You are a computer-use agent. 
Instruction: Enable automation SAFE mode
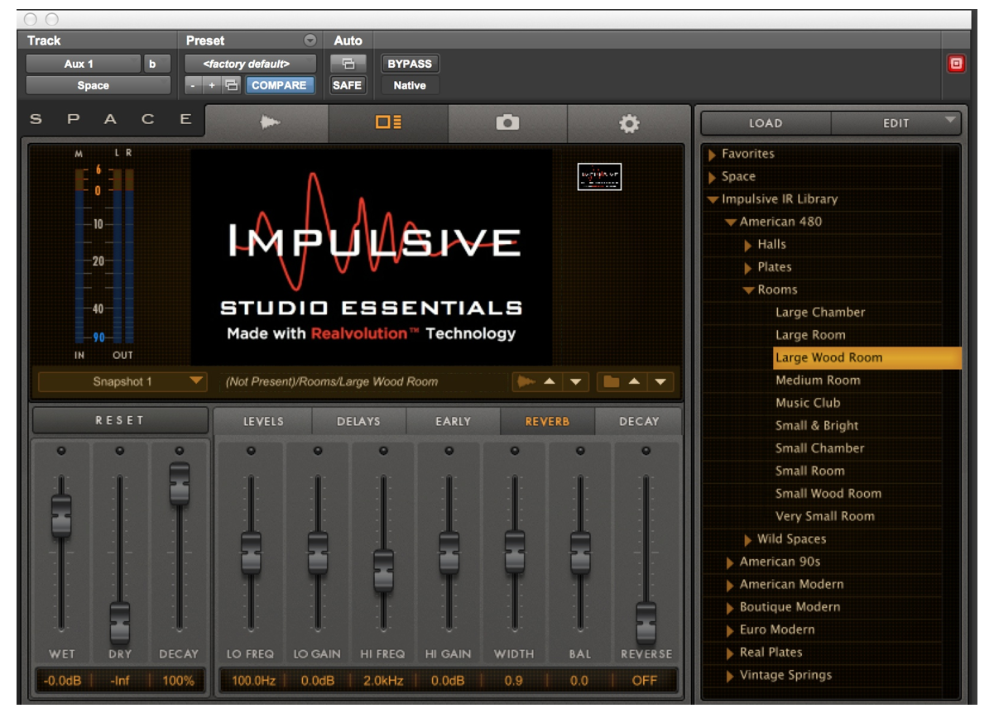(347, 85)
